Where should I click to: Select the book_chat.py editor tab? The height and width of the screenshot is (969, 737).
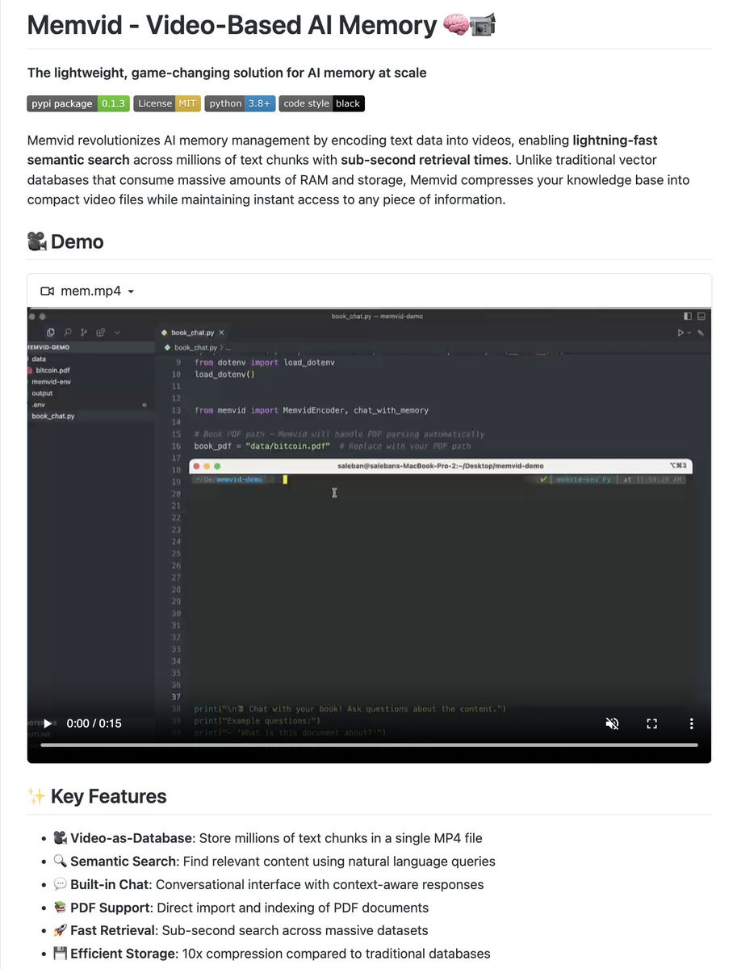pos(191,333)
